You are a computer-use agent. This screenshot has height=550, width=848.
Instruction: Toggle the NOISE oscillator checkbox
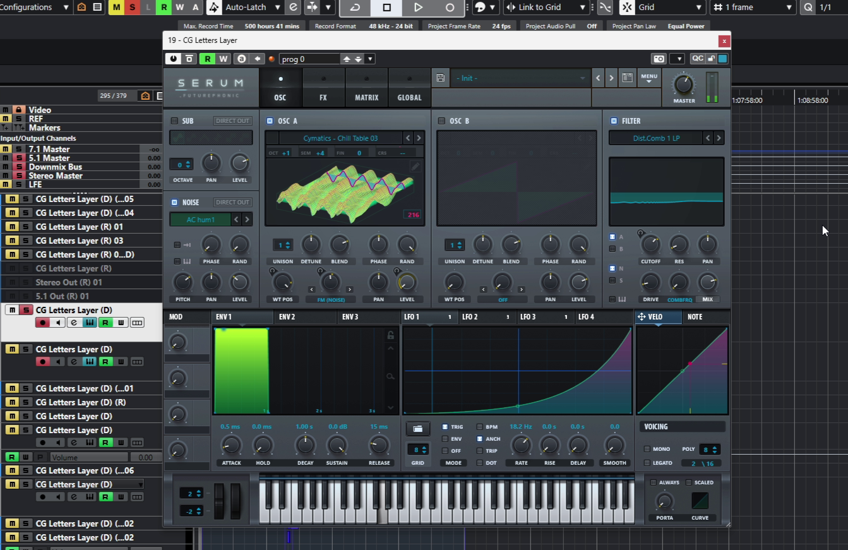click(x=174, y=202)
